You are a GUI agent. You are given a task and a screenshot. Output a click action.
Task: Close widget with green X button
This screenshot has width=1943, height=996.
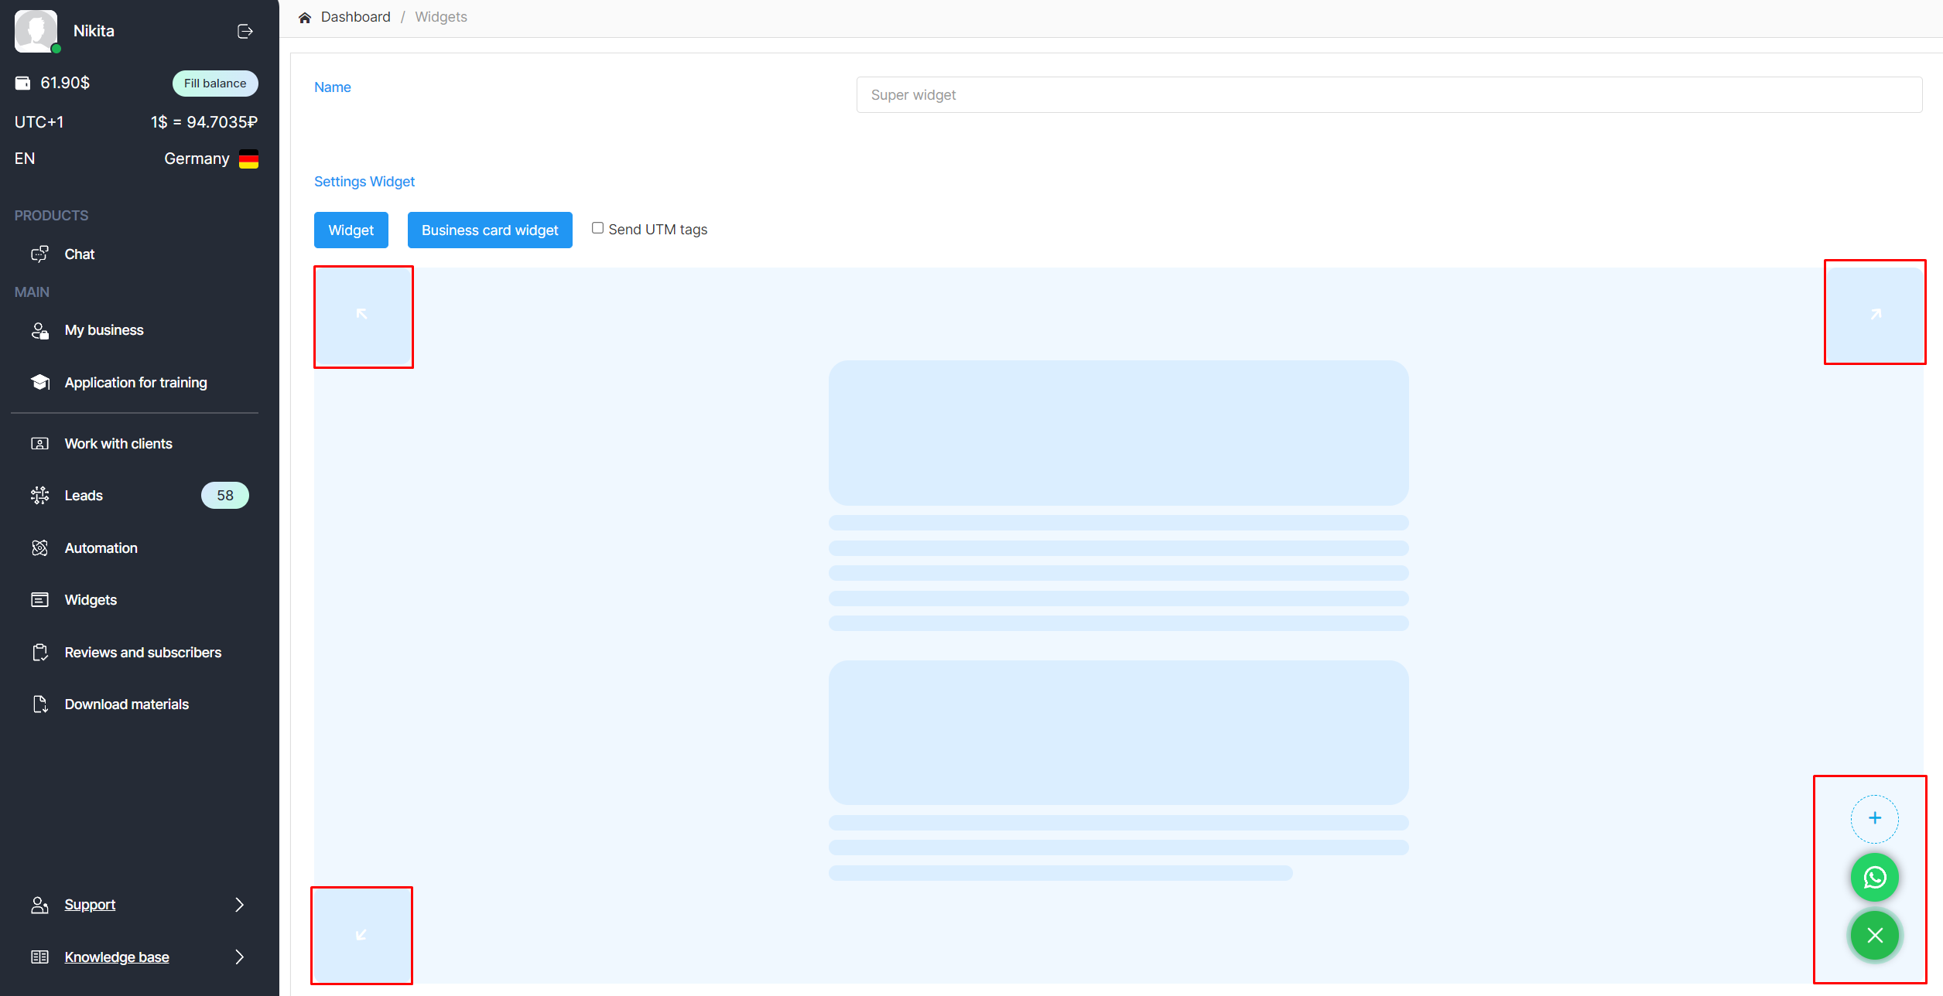coord(1874,936)
